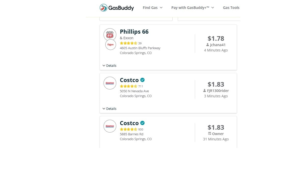
Task: Click the verified badge on Barnes Rd Costco
Action: pos(143,123)
